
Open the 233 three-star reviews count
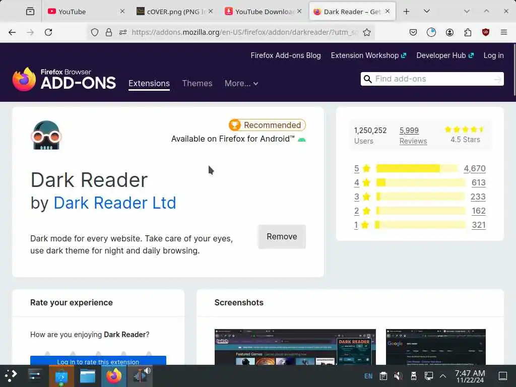coord(478,197)
